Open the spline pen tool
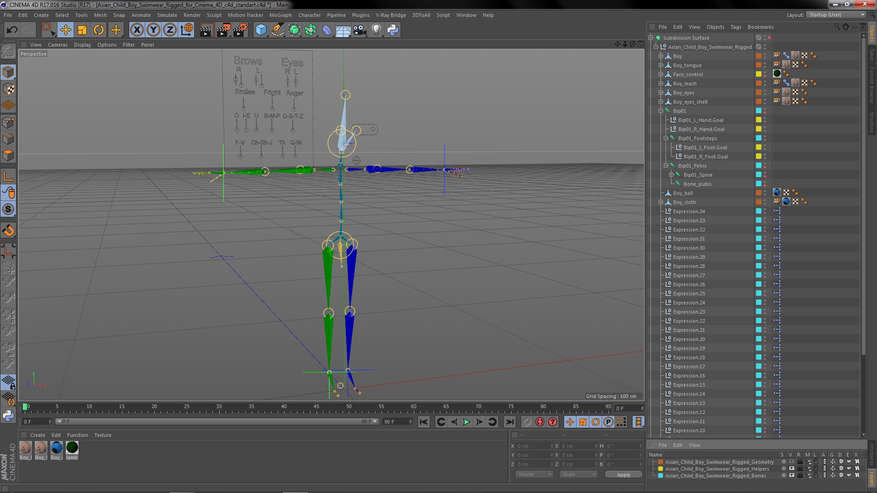 tap(277, 30)
